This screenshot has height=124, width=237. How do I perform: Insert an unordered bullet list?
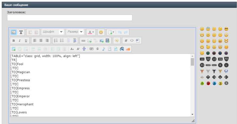(62, 40)
